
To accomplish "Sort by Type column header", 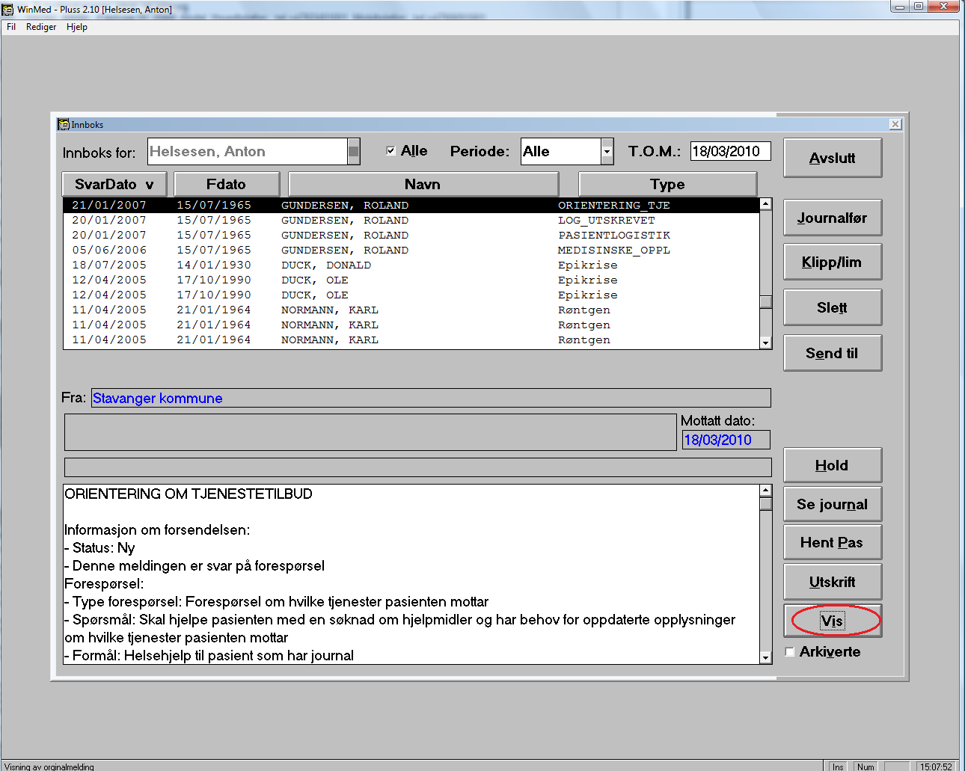I will coord(668,184).
